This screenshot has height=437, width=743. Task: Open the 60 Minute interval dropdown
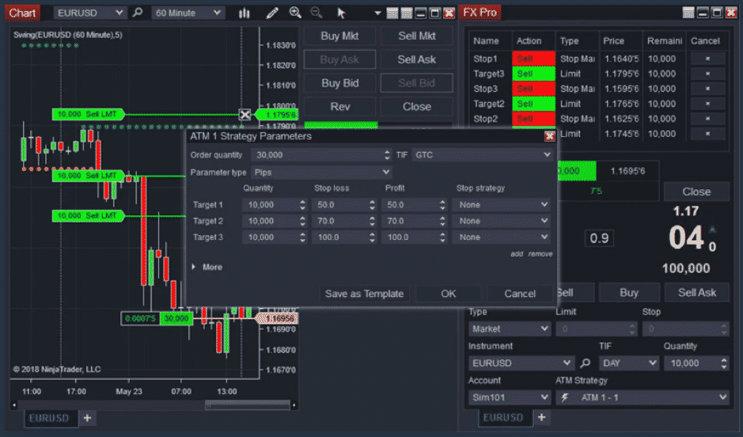188,13
